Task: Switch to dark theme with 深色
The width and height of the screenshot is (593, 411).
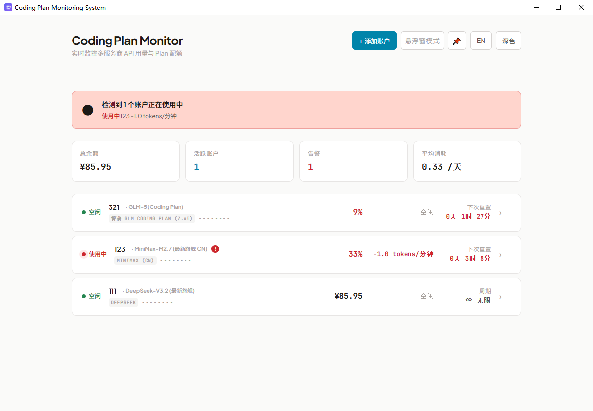Action: pyautogui.click(x=509, y=41)
